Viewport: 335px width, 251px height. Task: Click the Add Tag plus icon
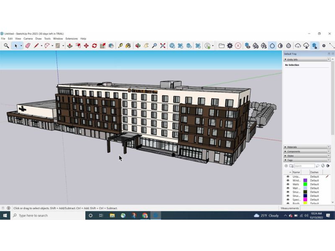click(x=286, y=166)
